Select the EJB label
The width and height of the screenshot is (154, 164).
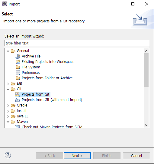tap(20, 84)
